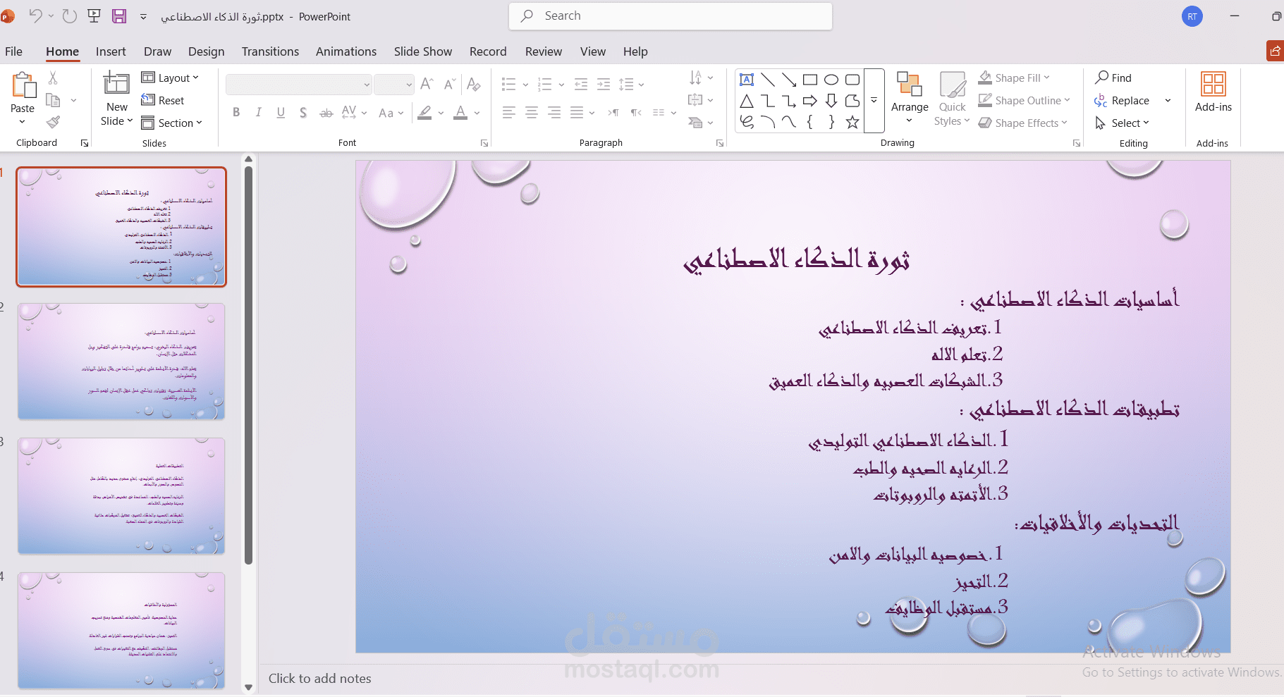The height and width of the screenshot is (697, 1284).
Task: Click the Reset slide button
Action: pyautogui.click(x=163, y=100)
